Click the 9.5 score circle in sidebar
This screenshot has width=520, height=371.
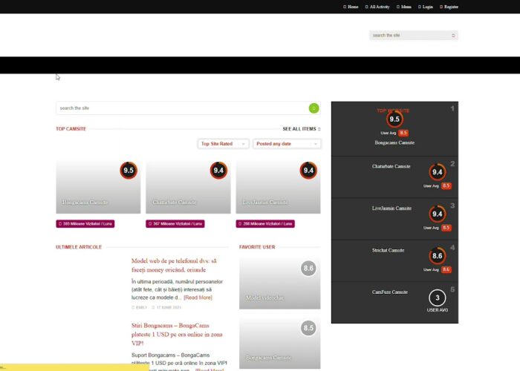point(394,119)
